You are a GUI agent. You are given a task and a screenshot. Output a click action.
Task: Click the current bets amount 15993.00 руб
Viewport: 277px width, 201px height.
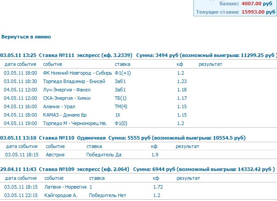coord(258,12)
